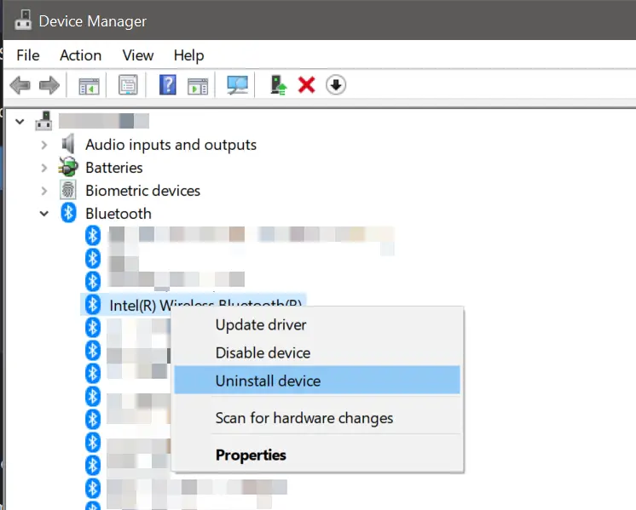
Task: Select the Intel(R) Wireless Bluetooth(R) device
Action: (x=136, y=304)
